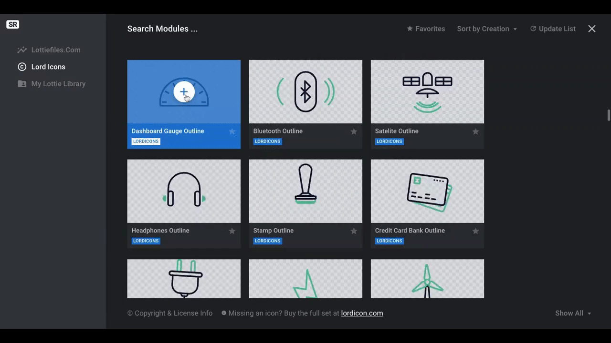
Task: Click LORDICONS tag on Satelite card
Action: 389,141
